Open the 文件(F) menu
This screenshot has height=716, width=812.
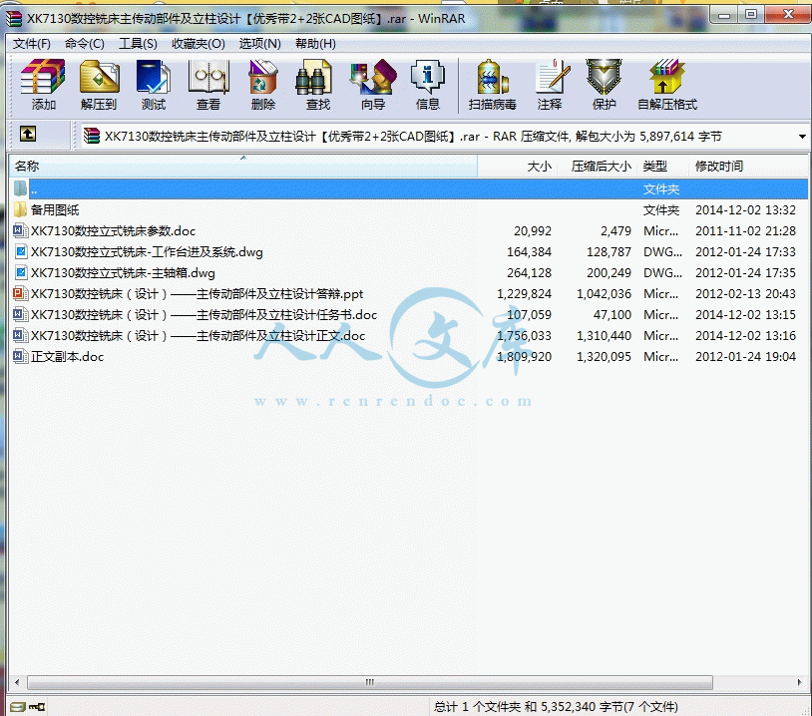[32, 44]
